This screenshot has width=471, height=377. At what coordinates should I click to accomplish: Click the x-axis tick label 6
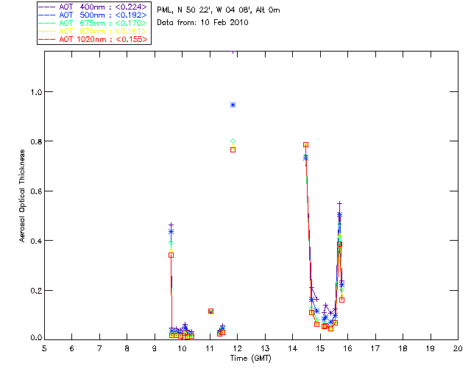click(72, 348)
